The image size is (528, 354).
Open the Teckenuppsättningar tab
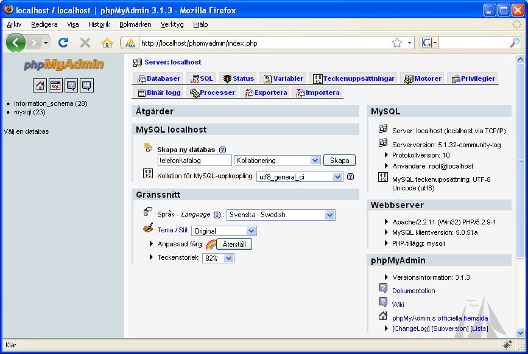(x=353, y=78)
